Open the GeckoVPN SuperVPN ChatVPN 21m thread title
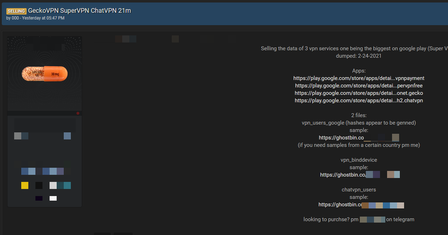This screenshot has width=448, height=235. point(79,11)
